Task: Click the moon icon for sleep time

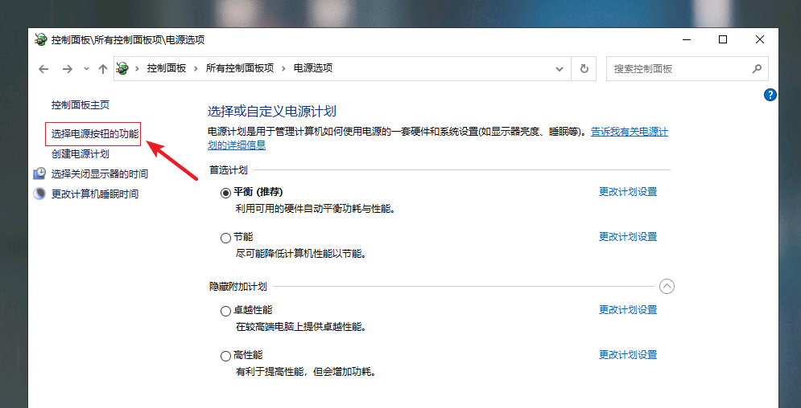Action: (39, 194)
